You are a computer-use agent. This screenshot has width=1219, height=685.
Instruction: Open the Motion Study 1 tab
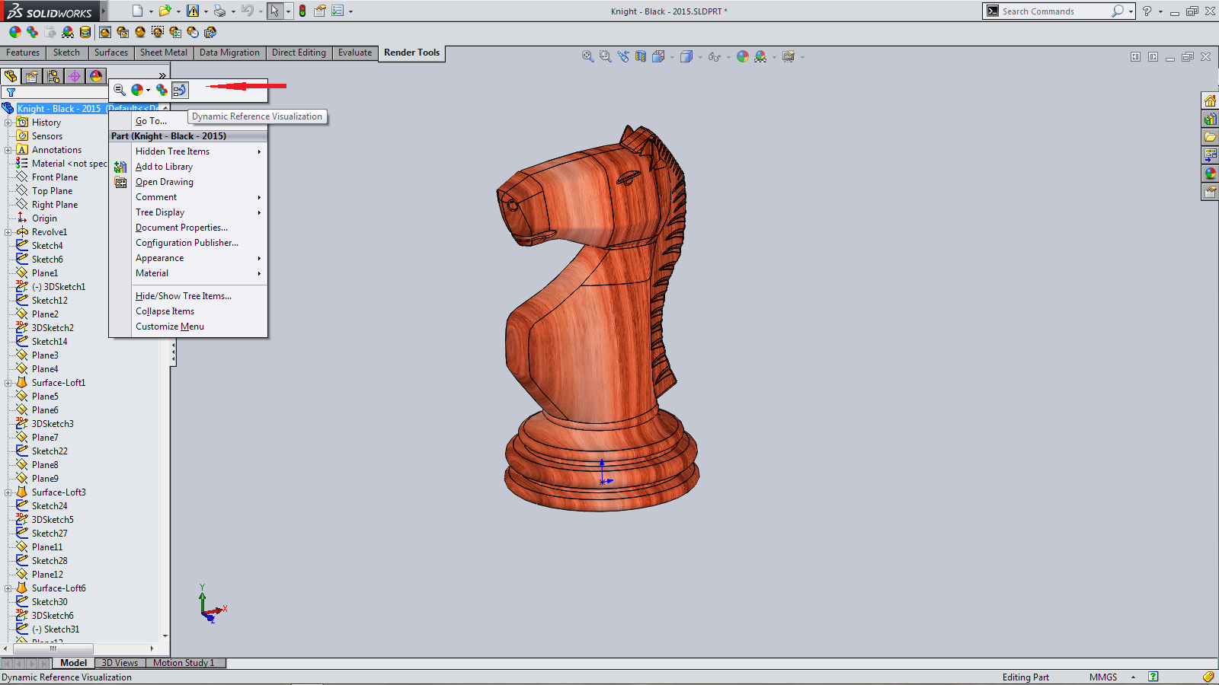click(183, 663)
